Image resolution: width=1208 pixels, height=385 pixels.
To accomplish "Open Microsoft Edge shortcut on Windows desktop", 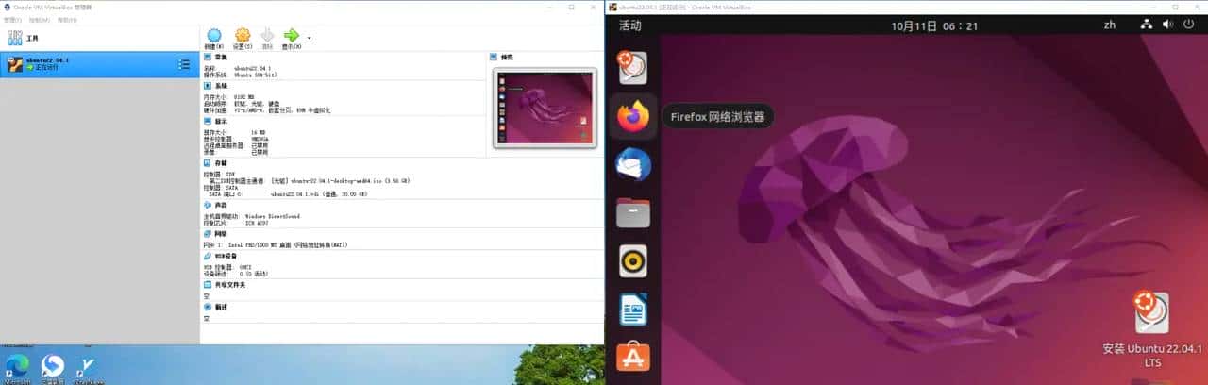I will (x=18, y=367).
